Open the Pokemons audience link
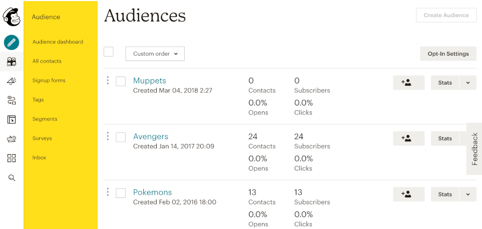482x229 pixels. [x=152, y=192]
